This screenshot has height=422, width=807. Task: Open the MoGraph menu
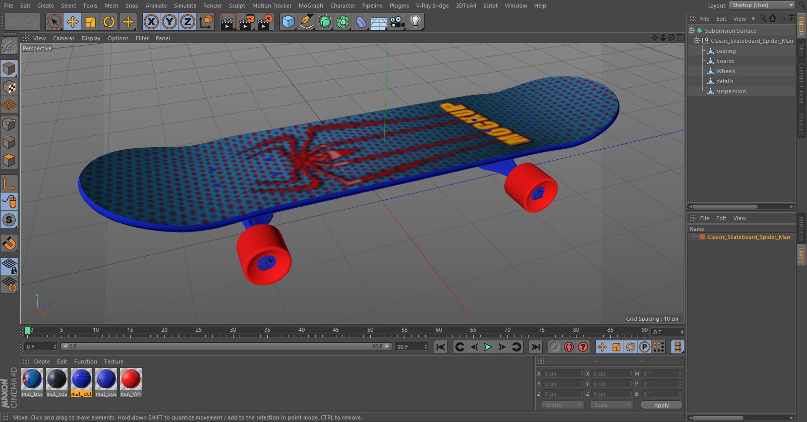point(311,6)
